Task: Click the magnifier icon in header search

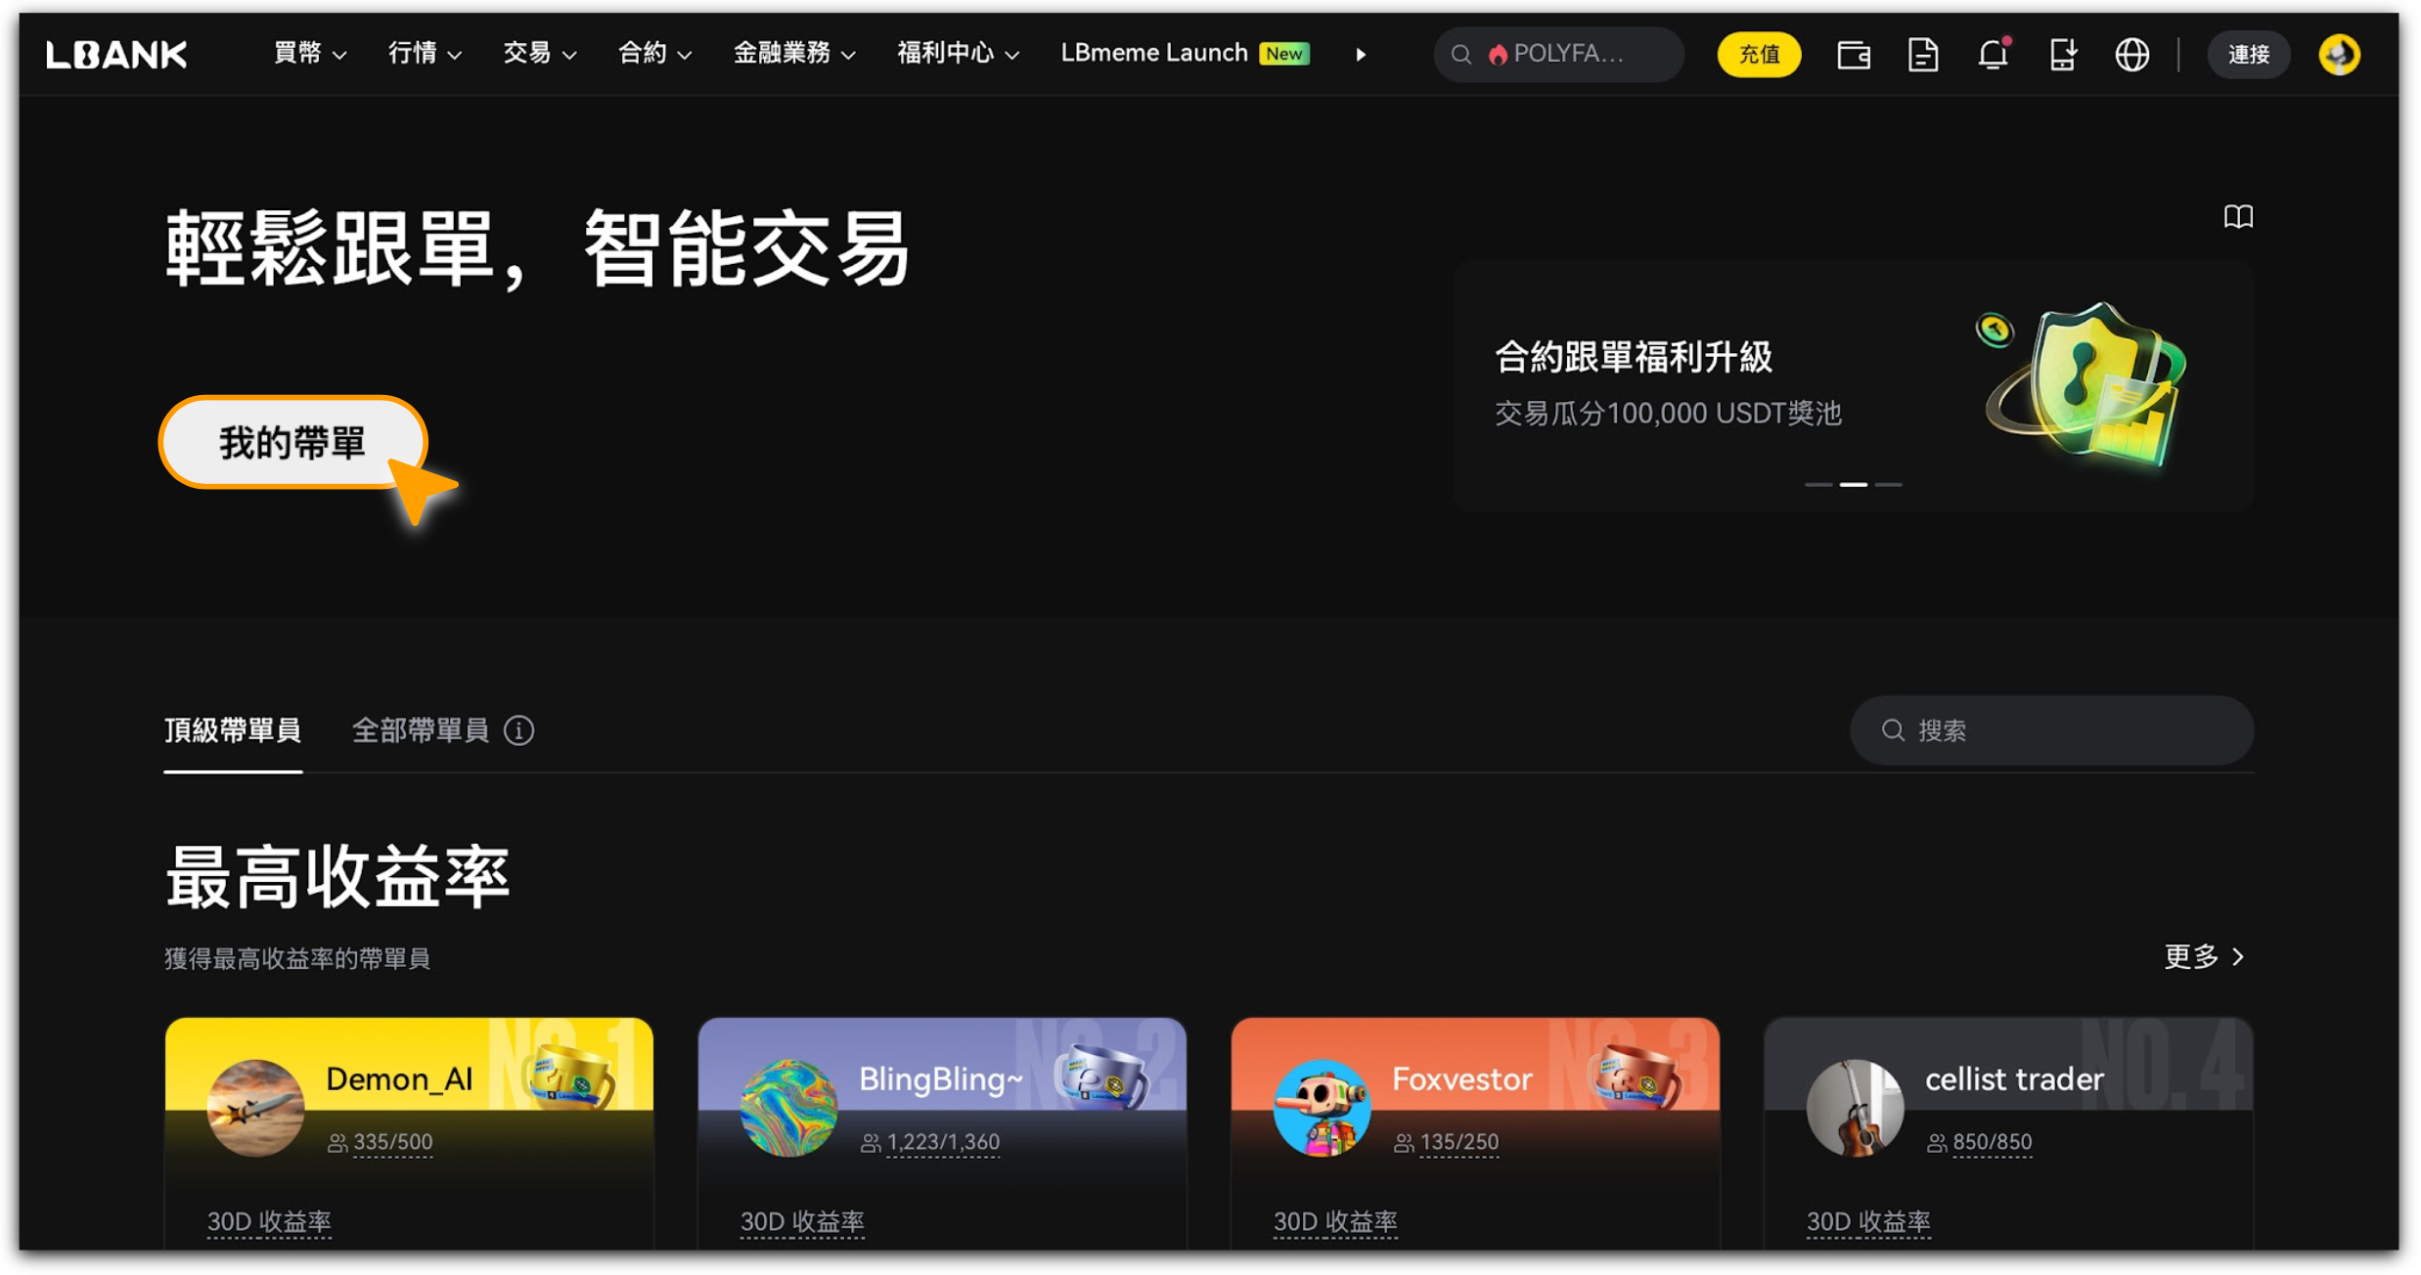Action: (1460, 55)
